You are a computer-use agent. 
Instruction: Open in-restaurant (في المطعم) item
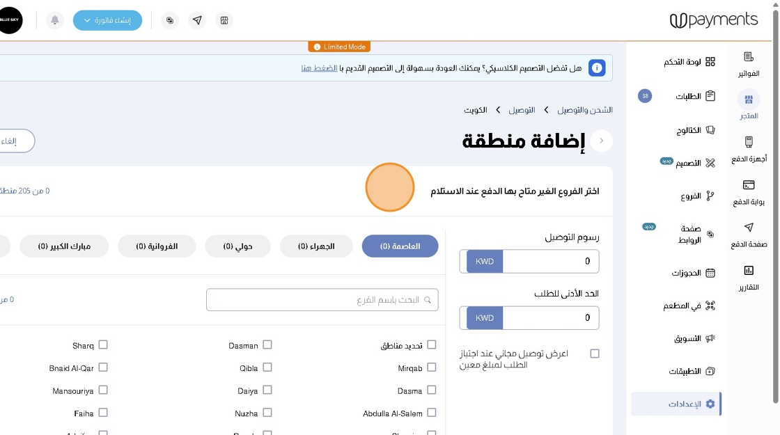tap(689, 306)
